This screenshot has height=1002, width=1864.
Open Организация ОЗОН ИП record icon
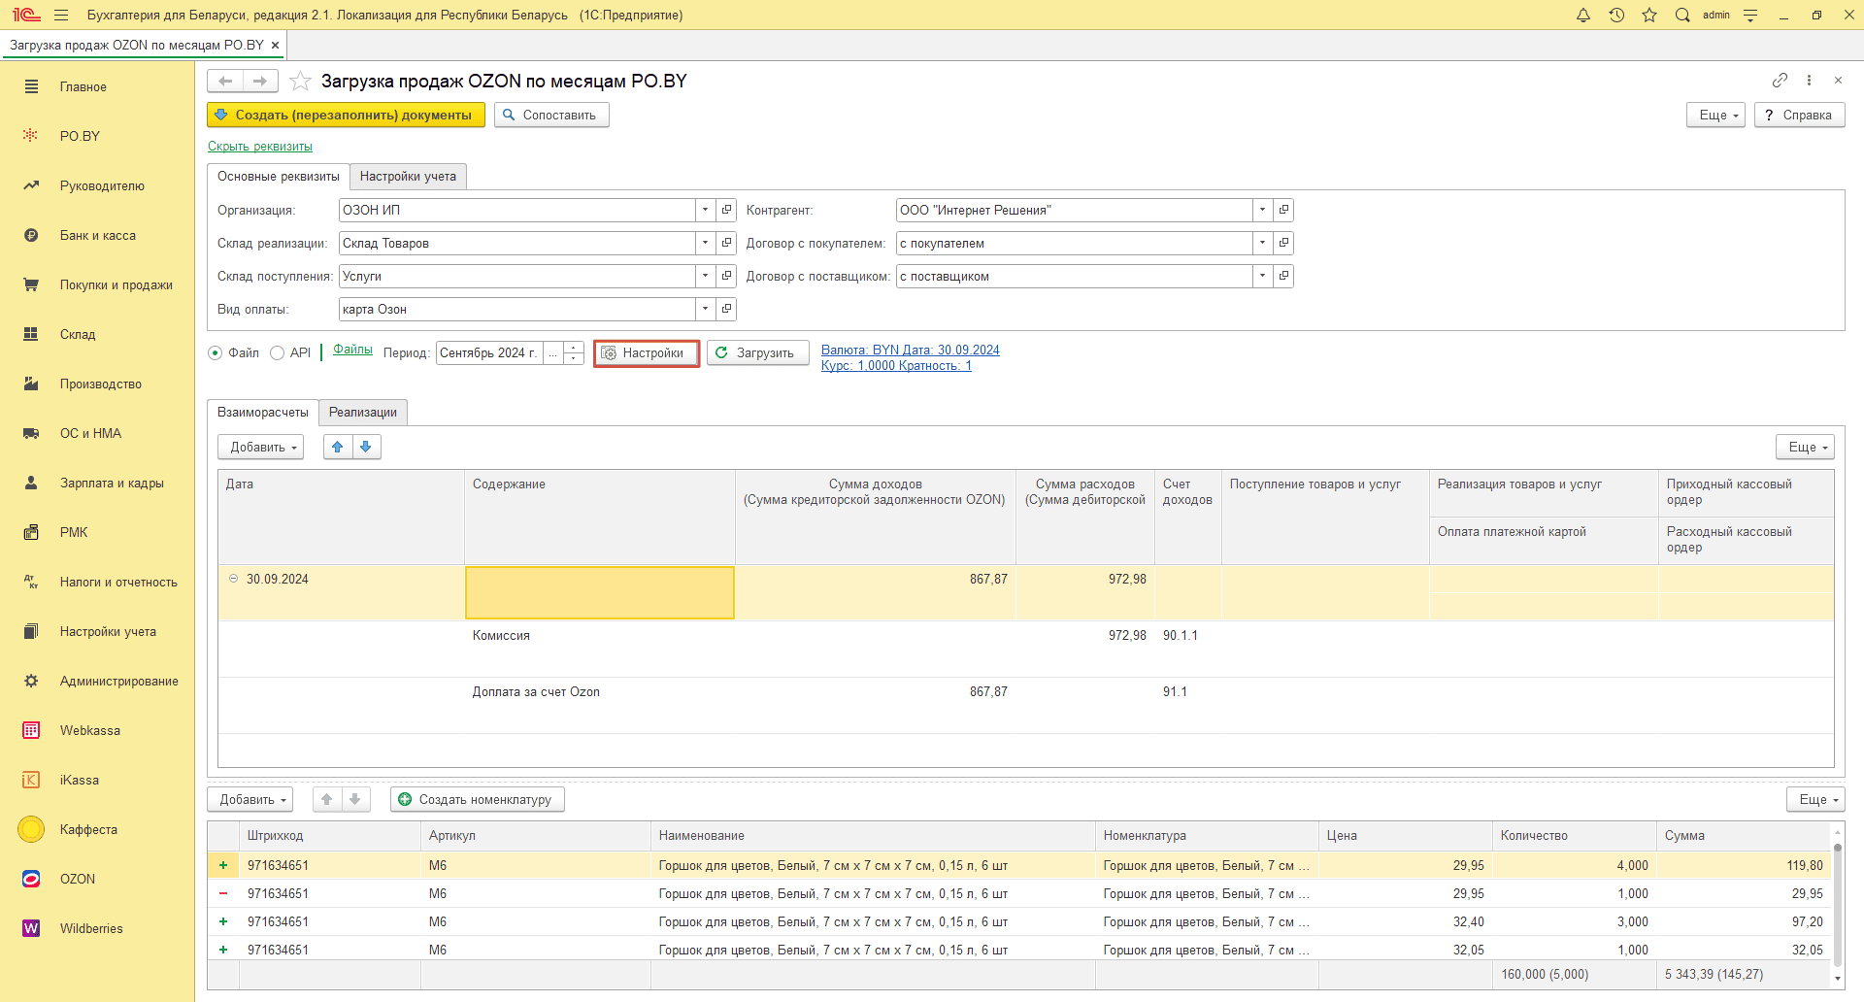(x=726, y=210)
